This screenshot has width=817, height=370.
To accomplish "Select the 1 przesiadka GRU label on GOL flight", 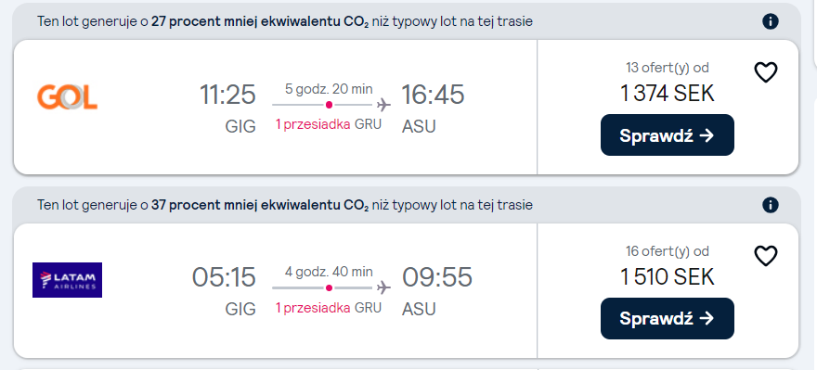I will [x=329, y=125].
